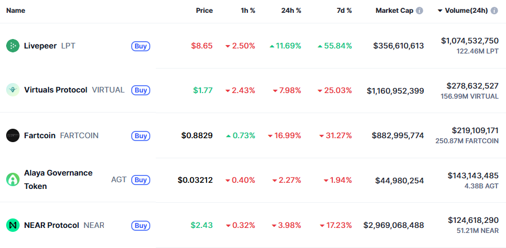
Task: Sort the table by Price column
Action: (x=204, y=11)
